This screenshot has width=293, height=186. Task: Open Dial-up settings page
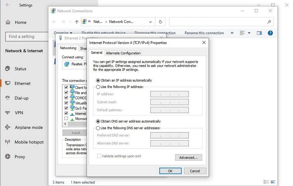pyautogui.click(x=17, y=98)
